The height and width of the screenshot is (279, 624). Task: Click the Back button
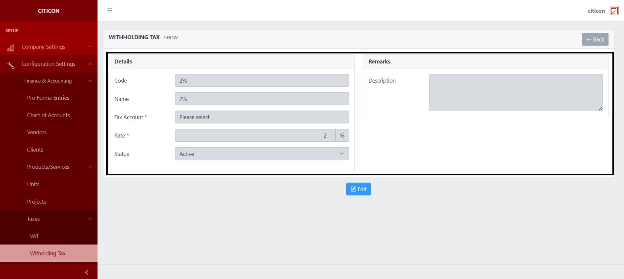coord(595,39)
